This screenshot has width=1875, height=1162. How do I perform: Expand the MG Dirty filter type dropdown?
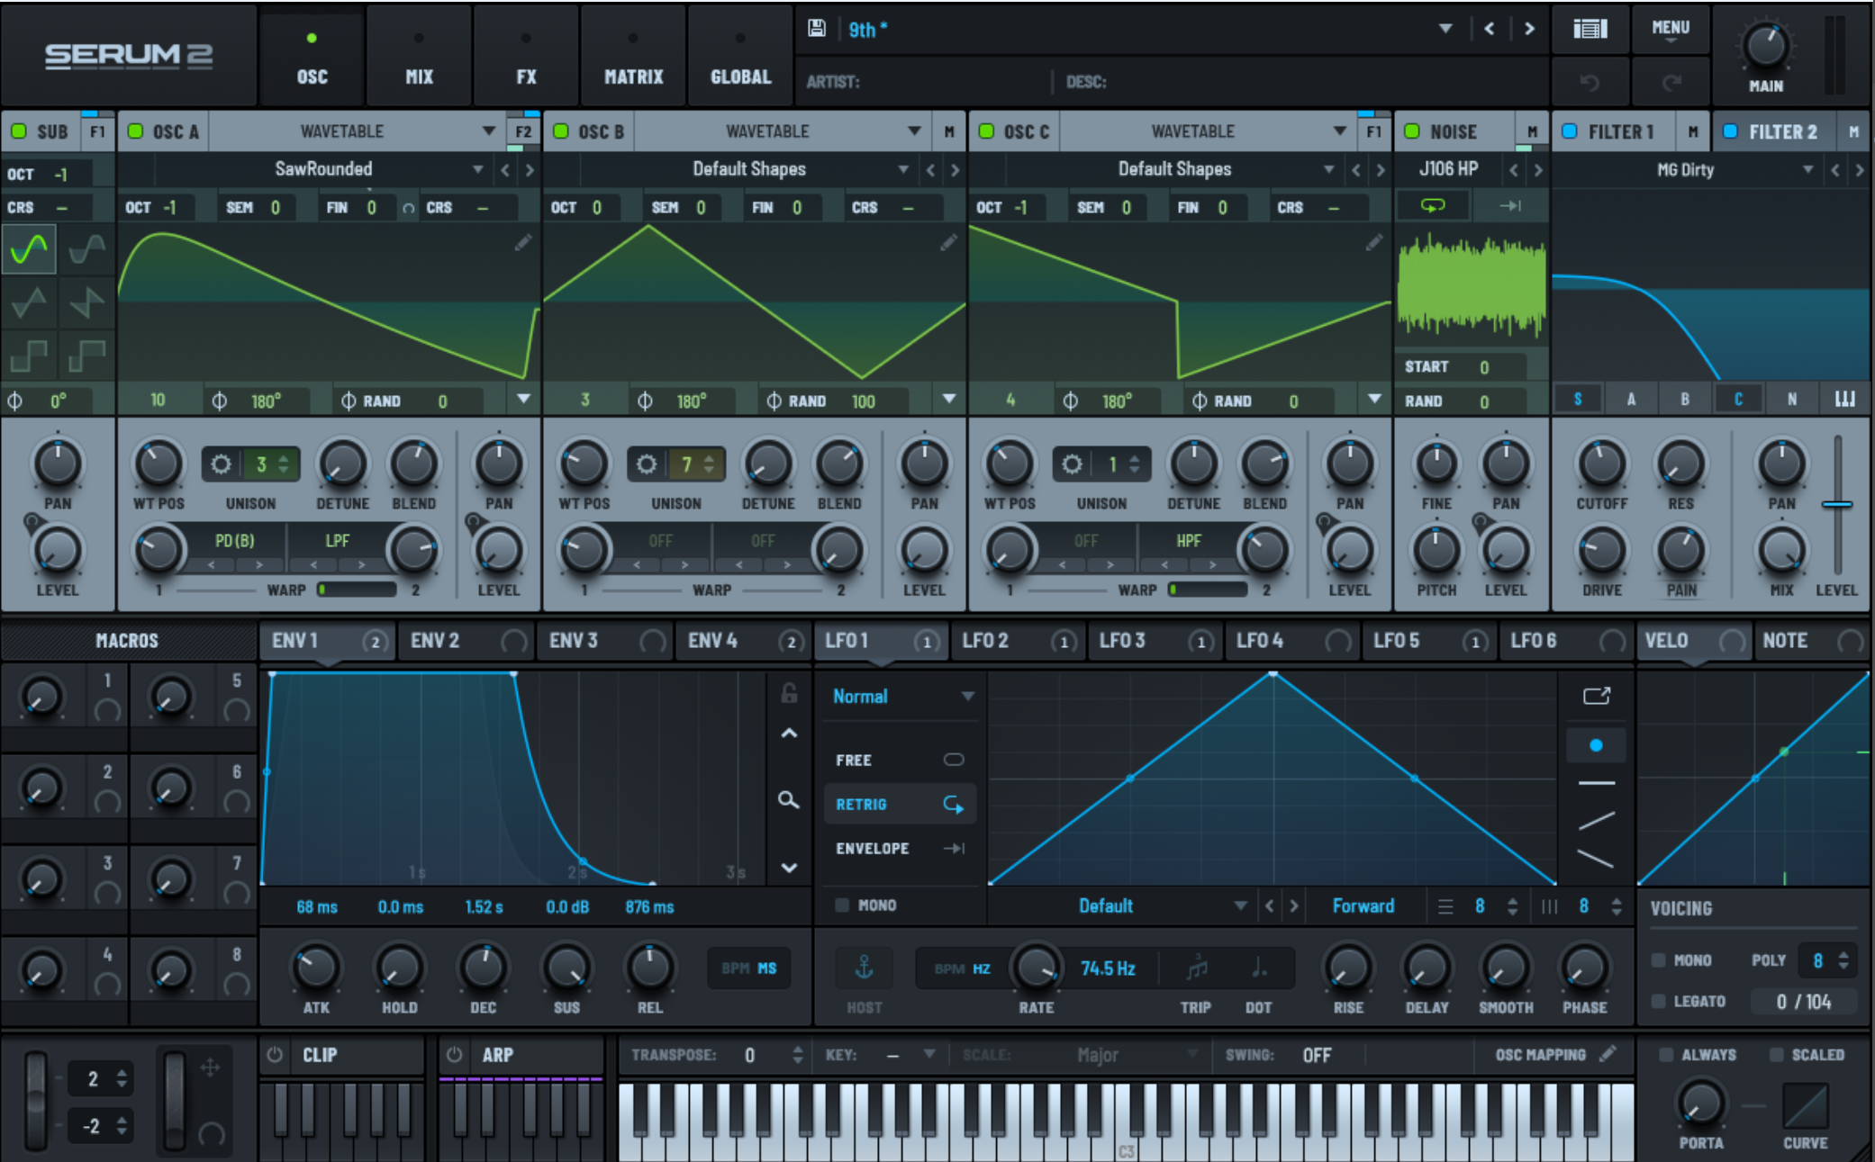tap(1807, 169)
